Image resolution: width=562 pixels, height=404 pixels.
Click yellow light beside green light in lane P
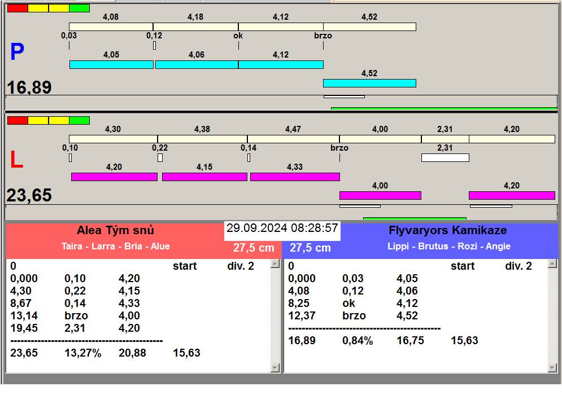point(59,8)
